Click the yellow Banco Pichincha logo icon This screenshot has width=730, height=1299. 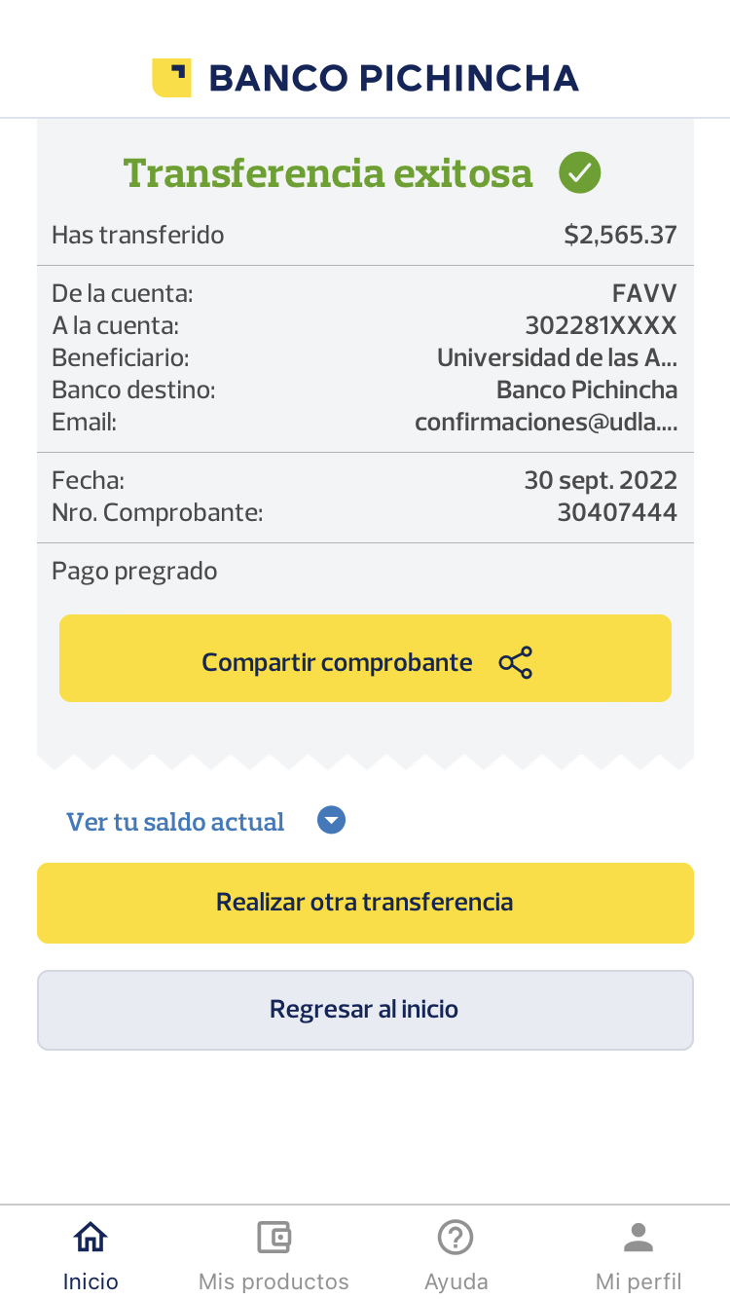click(x=171, y=78)
